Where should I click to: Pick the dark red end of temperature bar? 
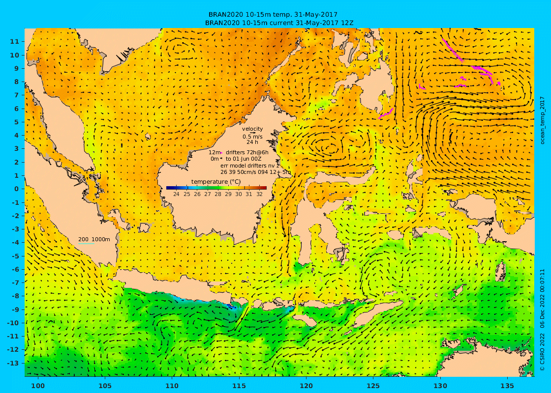click(264, 188)
